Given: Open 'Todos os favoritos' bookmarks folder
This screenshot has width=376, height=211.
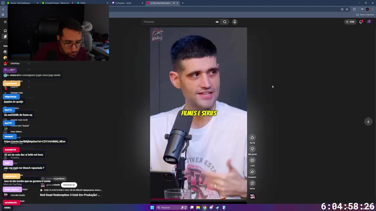Looking at the screenshot, I should coord(365,15).
